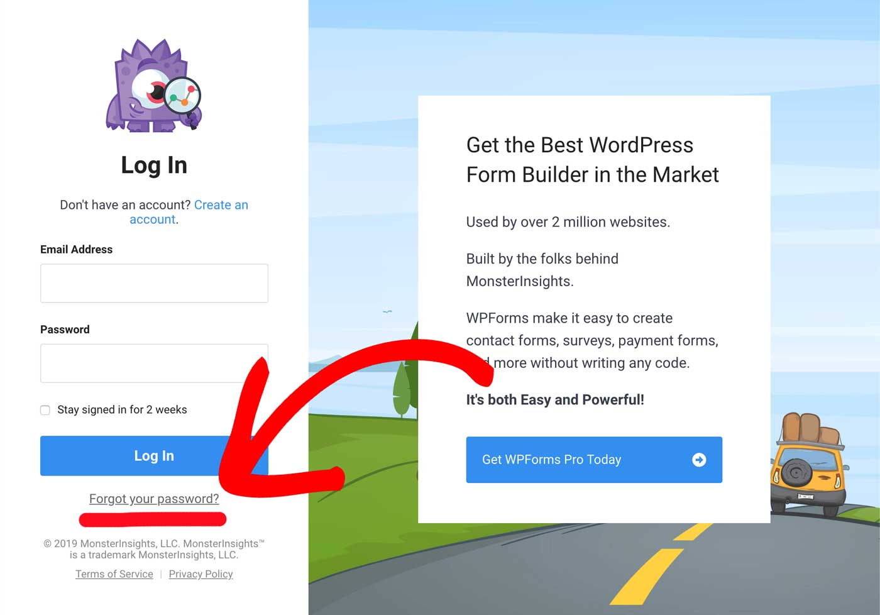This screenshot has width=880, height=615.
Task: Click the blue Log In button
Action: [154, 456]
